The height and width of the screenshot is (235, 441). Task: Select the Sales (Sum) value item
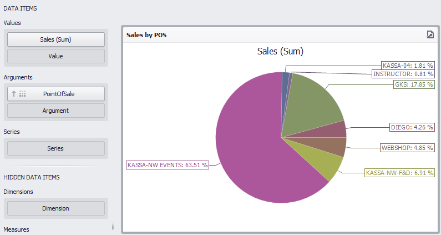55,39
